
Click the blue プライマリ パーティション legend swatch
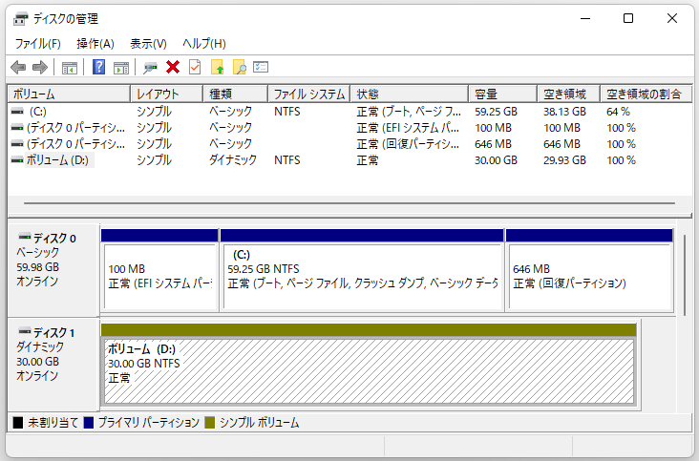[x=88, y=423]
